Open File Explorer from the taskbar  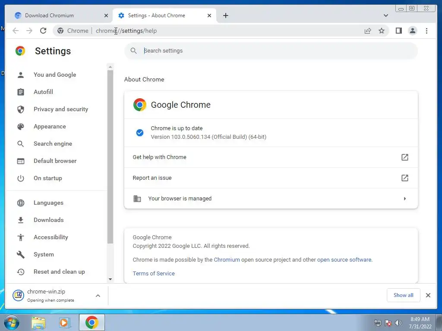point(38,322)
